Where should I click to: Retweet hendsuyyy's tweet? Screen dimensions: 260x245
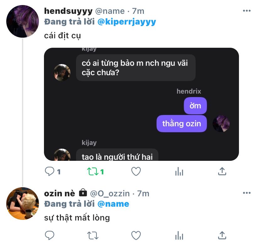[93, 171]
